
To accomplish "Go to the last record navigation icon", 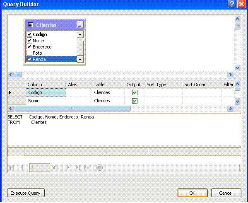I will click(78, 167).
